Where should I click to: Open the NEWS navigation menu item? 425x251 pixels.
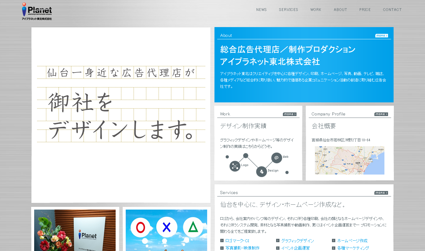click(261, 9)
